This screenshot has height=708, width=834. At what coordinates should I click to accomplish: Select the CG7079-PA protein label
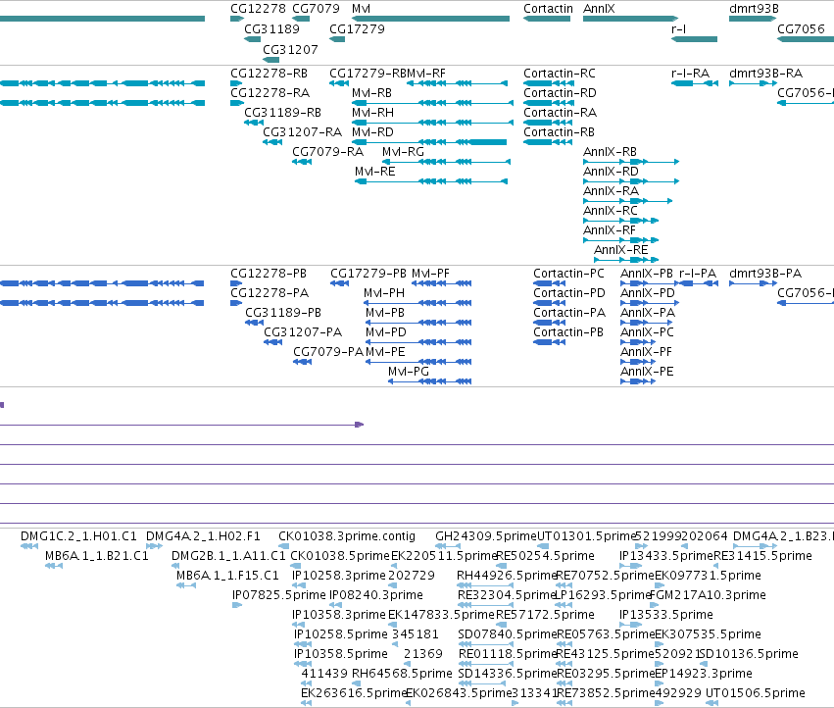tap(328, 352)
